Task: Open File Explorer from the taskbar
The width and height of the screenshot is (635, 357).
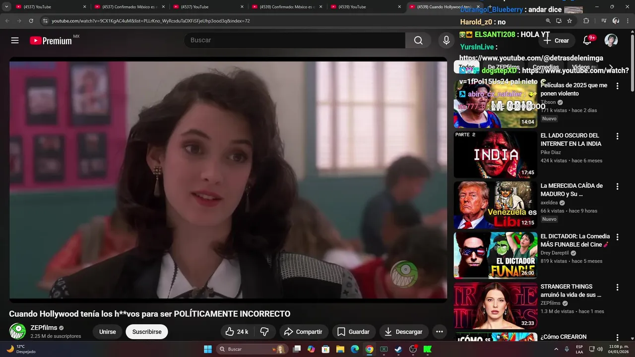Action: point(340,349)
